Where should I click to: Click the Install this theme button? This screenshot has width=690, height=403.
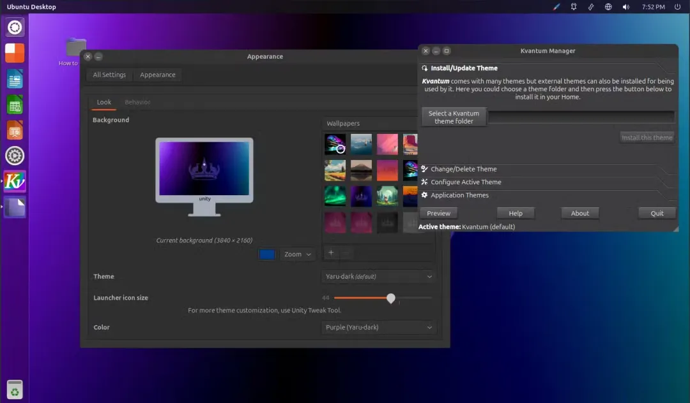pyautogui.click(x=647, y=137)
